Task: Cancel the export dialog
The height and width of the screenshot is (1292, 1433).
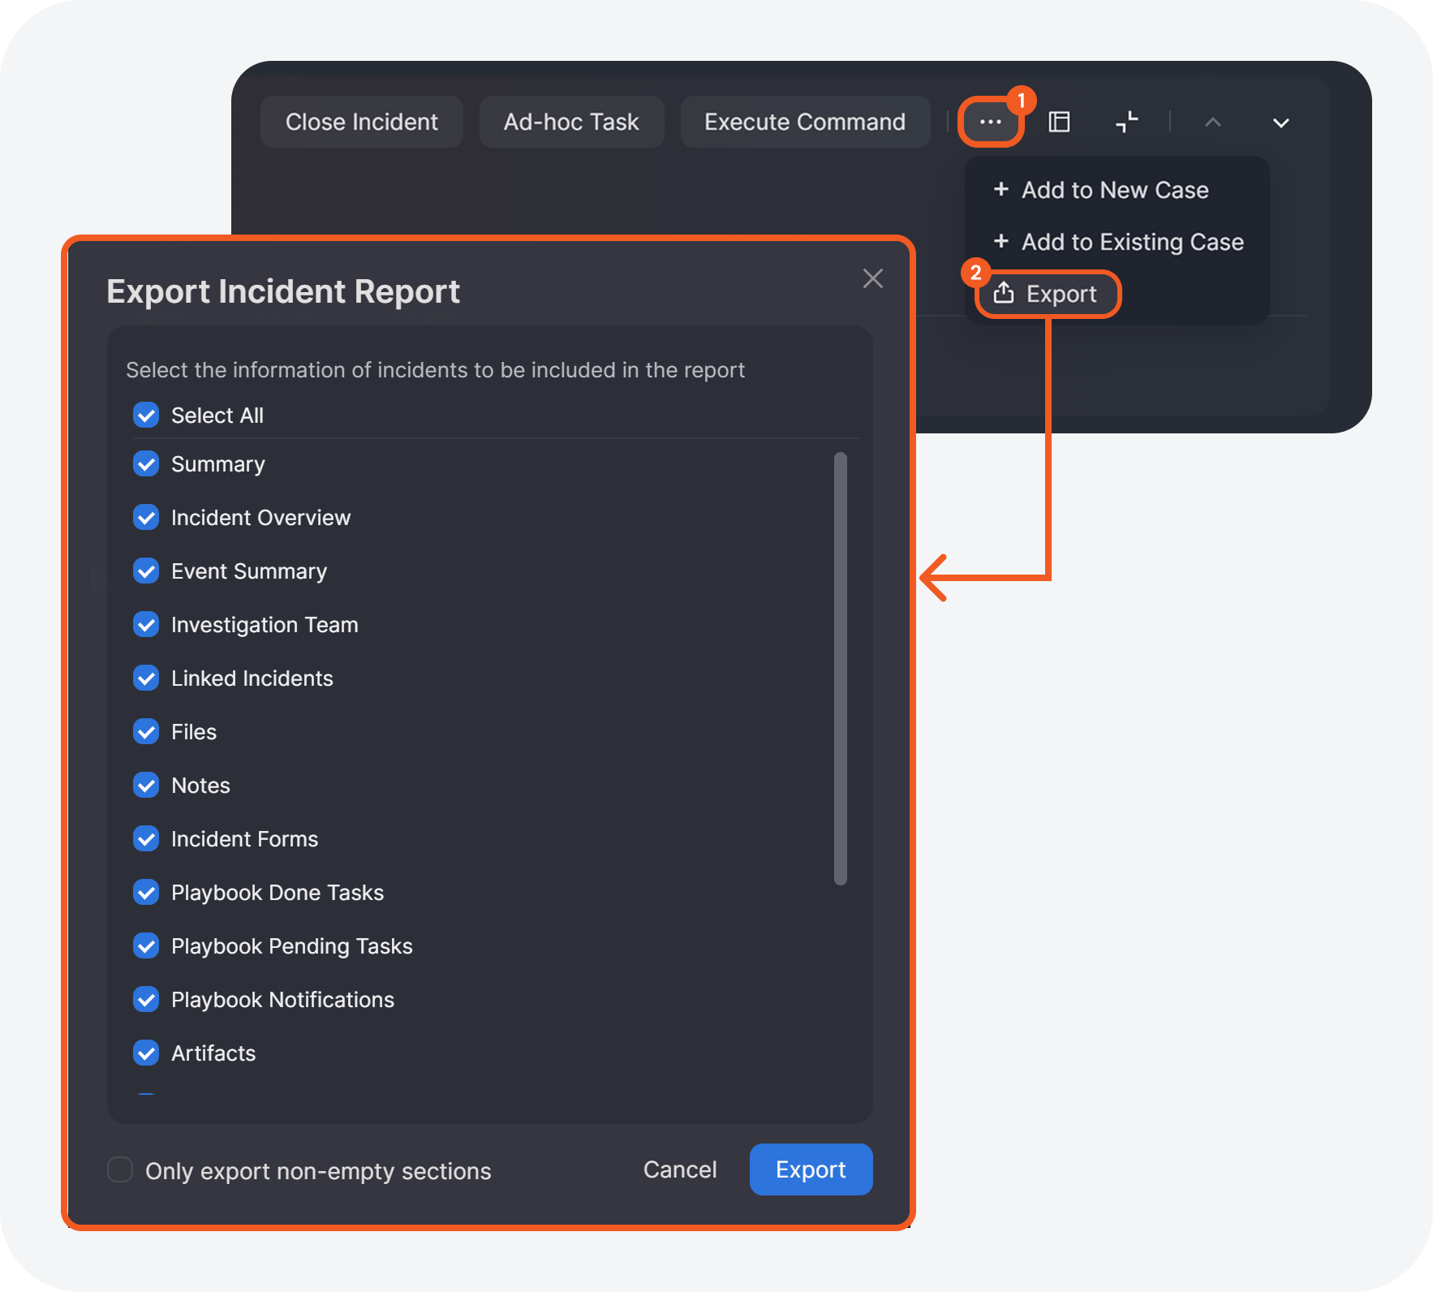Action: pyautogui.click(x=679, y=1169)
